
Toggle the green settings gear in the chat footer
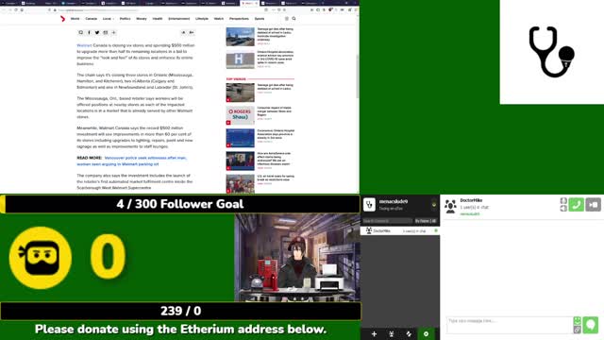pos(426,333)
